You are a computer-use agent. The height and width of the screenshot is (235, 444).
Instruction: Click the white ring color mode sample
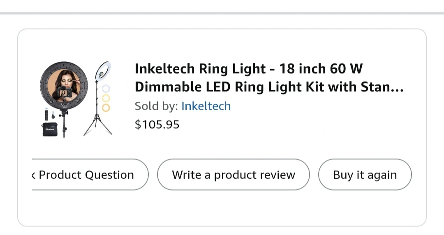point(106,88)
